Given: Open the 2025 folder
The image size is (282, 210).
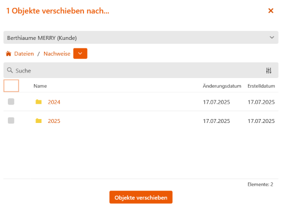Looking at the screenshot, I should [x=54, y=121].
